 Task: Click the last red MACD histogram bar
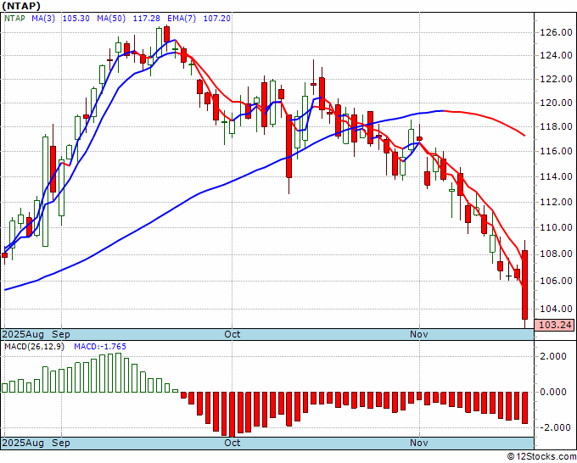(524, 408)
